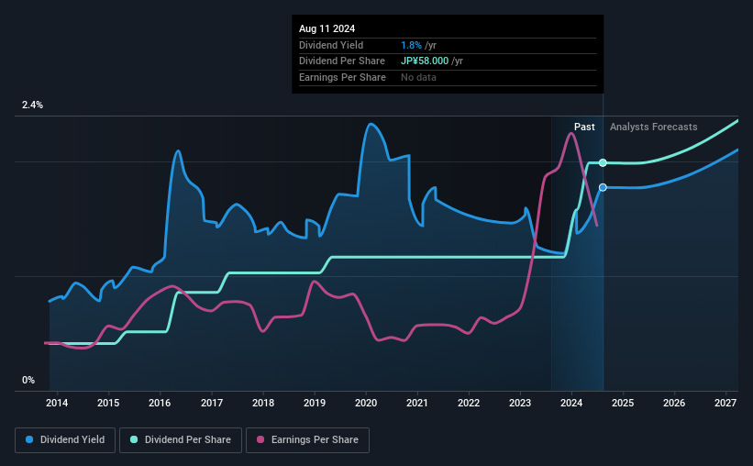Click the 2021 x-axis label
753x466 pixels.
[416, 403]
